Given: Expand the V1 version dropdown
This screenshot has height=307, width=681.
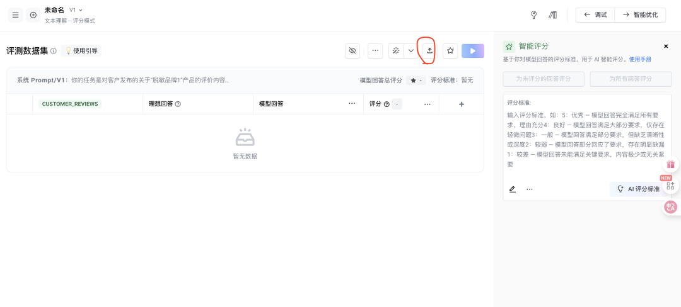Looking at the screenshot, I should coord(76,10).
